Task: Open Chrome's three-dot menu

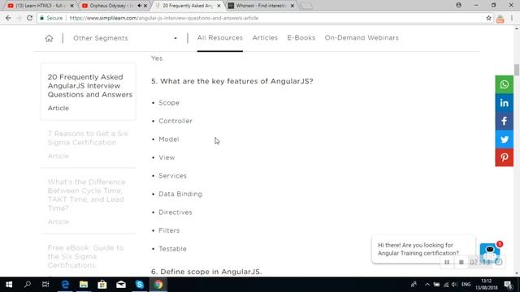Action: (512, 18)
